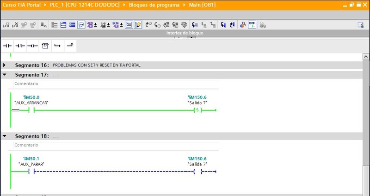Screen dimensions: 370x196
Task: Insert an output coil instruction
Action: [x=32, y=46]
